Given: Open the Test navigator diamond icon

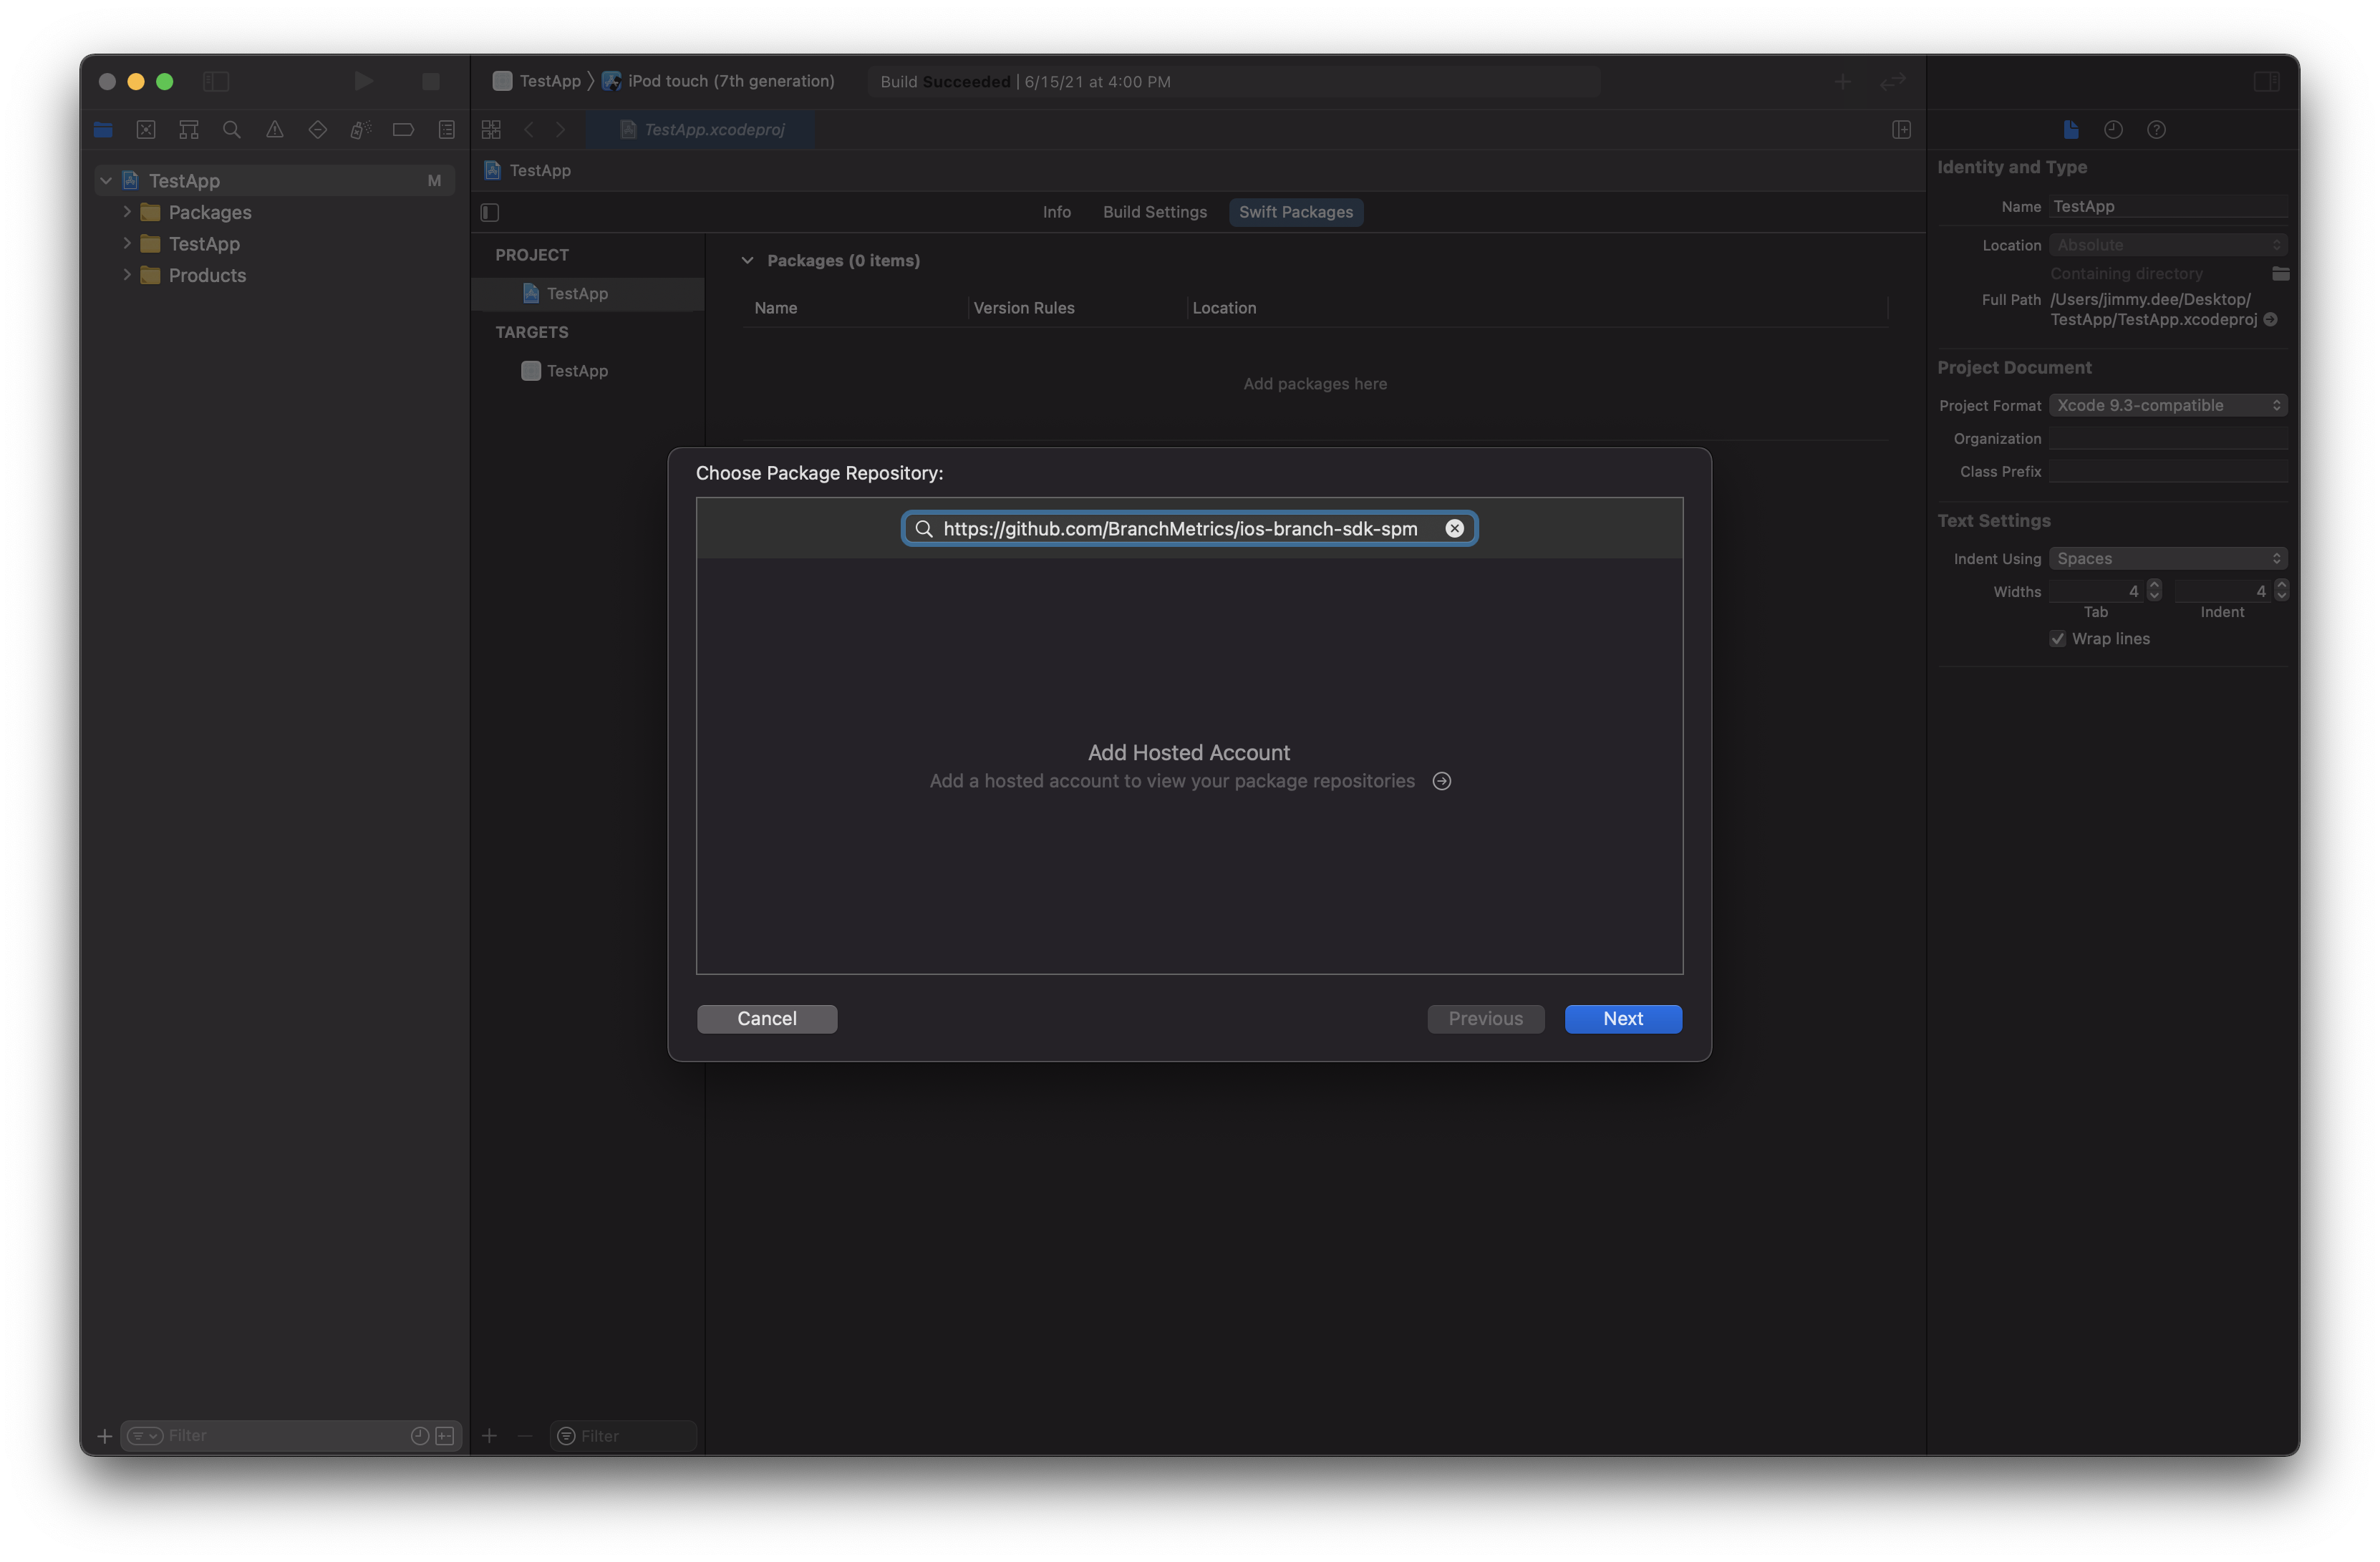Looking at the screenshot, I should pyautogui.click(x=318, y=130).
